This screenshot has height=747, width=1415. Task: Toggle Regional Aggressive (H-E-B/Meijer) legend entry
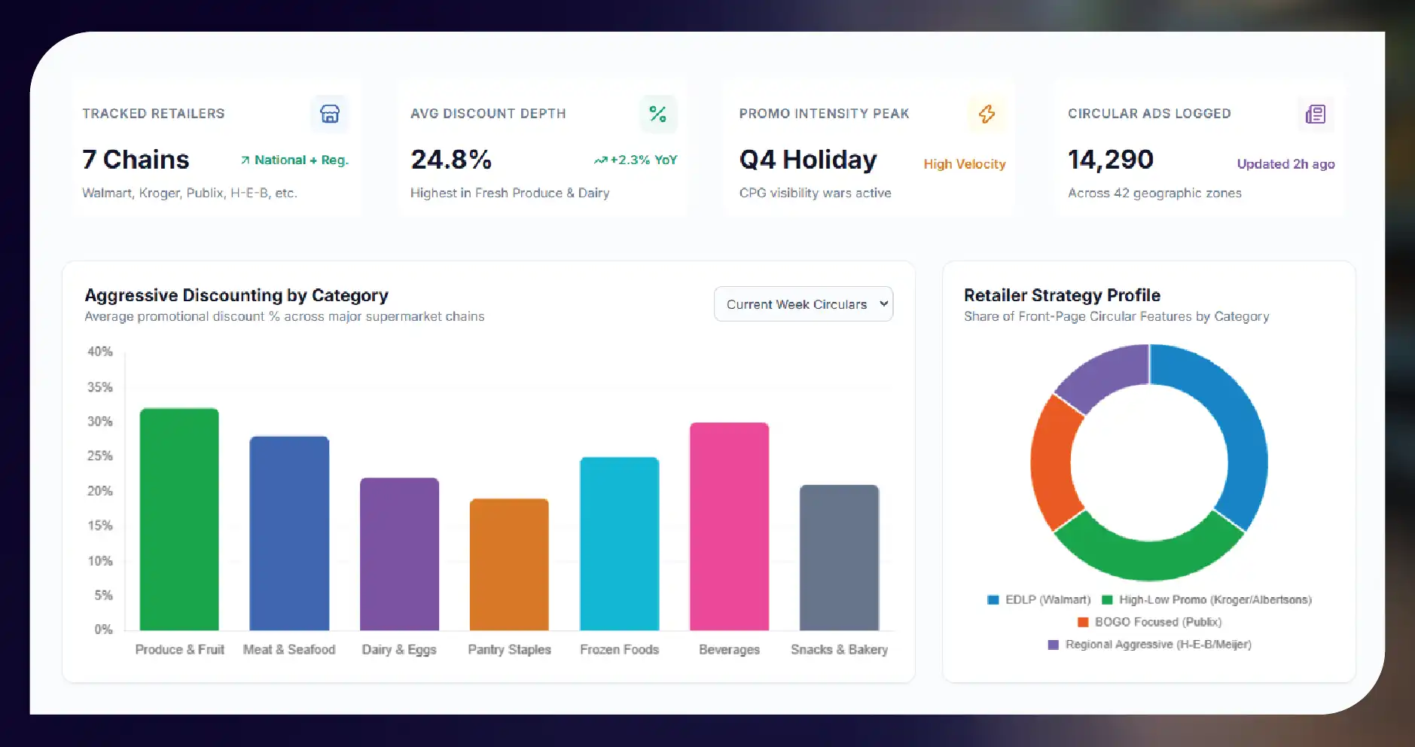tap(1150, 645)
